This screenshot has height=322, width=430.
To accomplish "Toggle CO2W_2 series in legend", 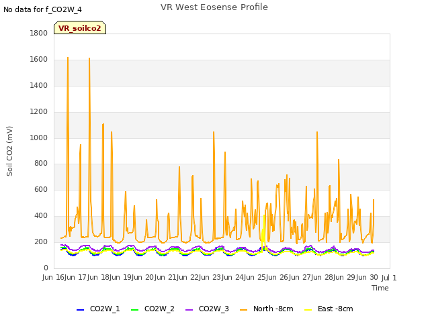I will [x=153, y=309].
